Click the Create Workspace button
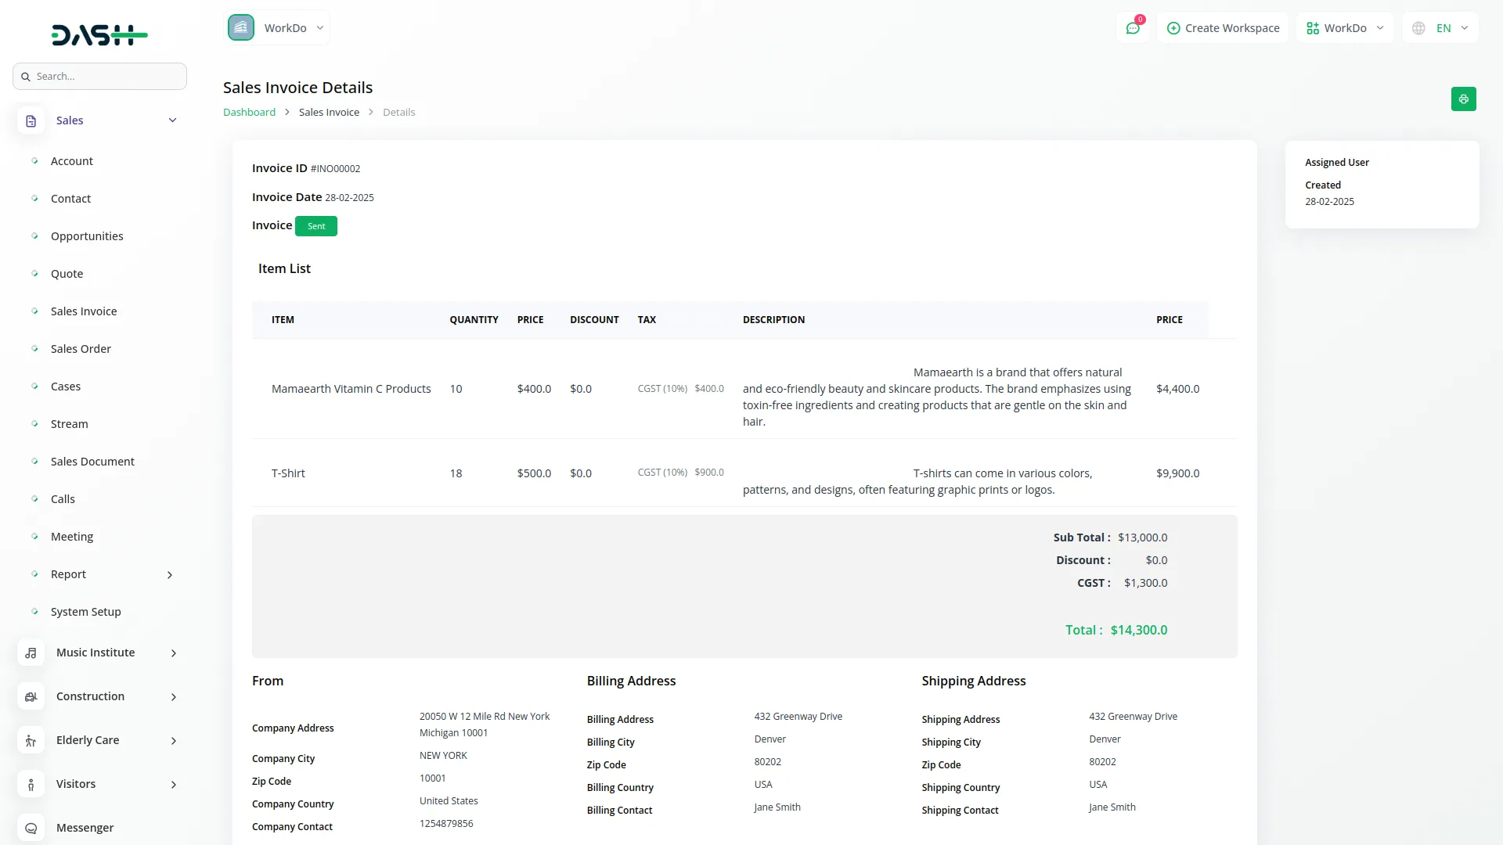This screenshot has height=845, width=1503. click(1223, 28)
